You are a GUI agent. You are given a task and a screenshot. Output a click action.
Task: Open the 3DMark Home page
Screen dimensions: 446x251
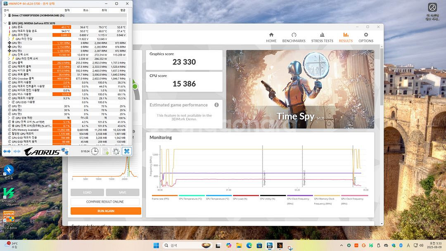(271, 38)
